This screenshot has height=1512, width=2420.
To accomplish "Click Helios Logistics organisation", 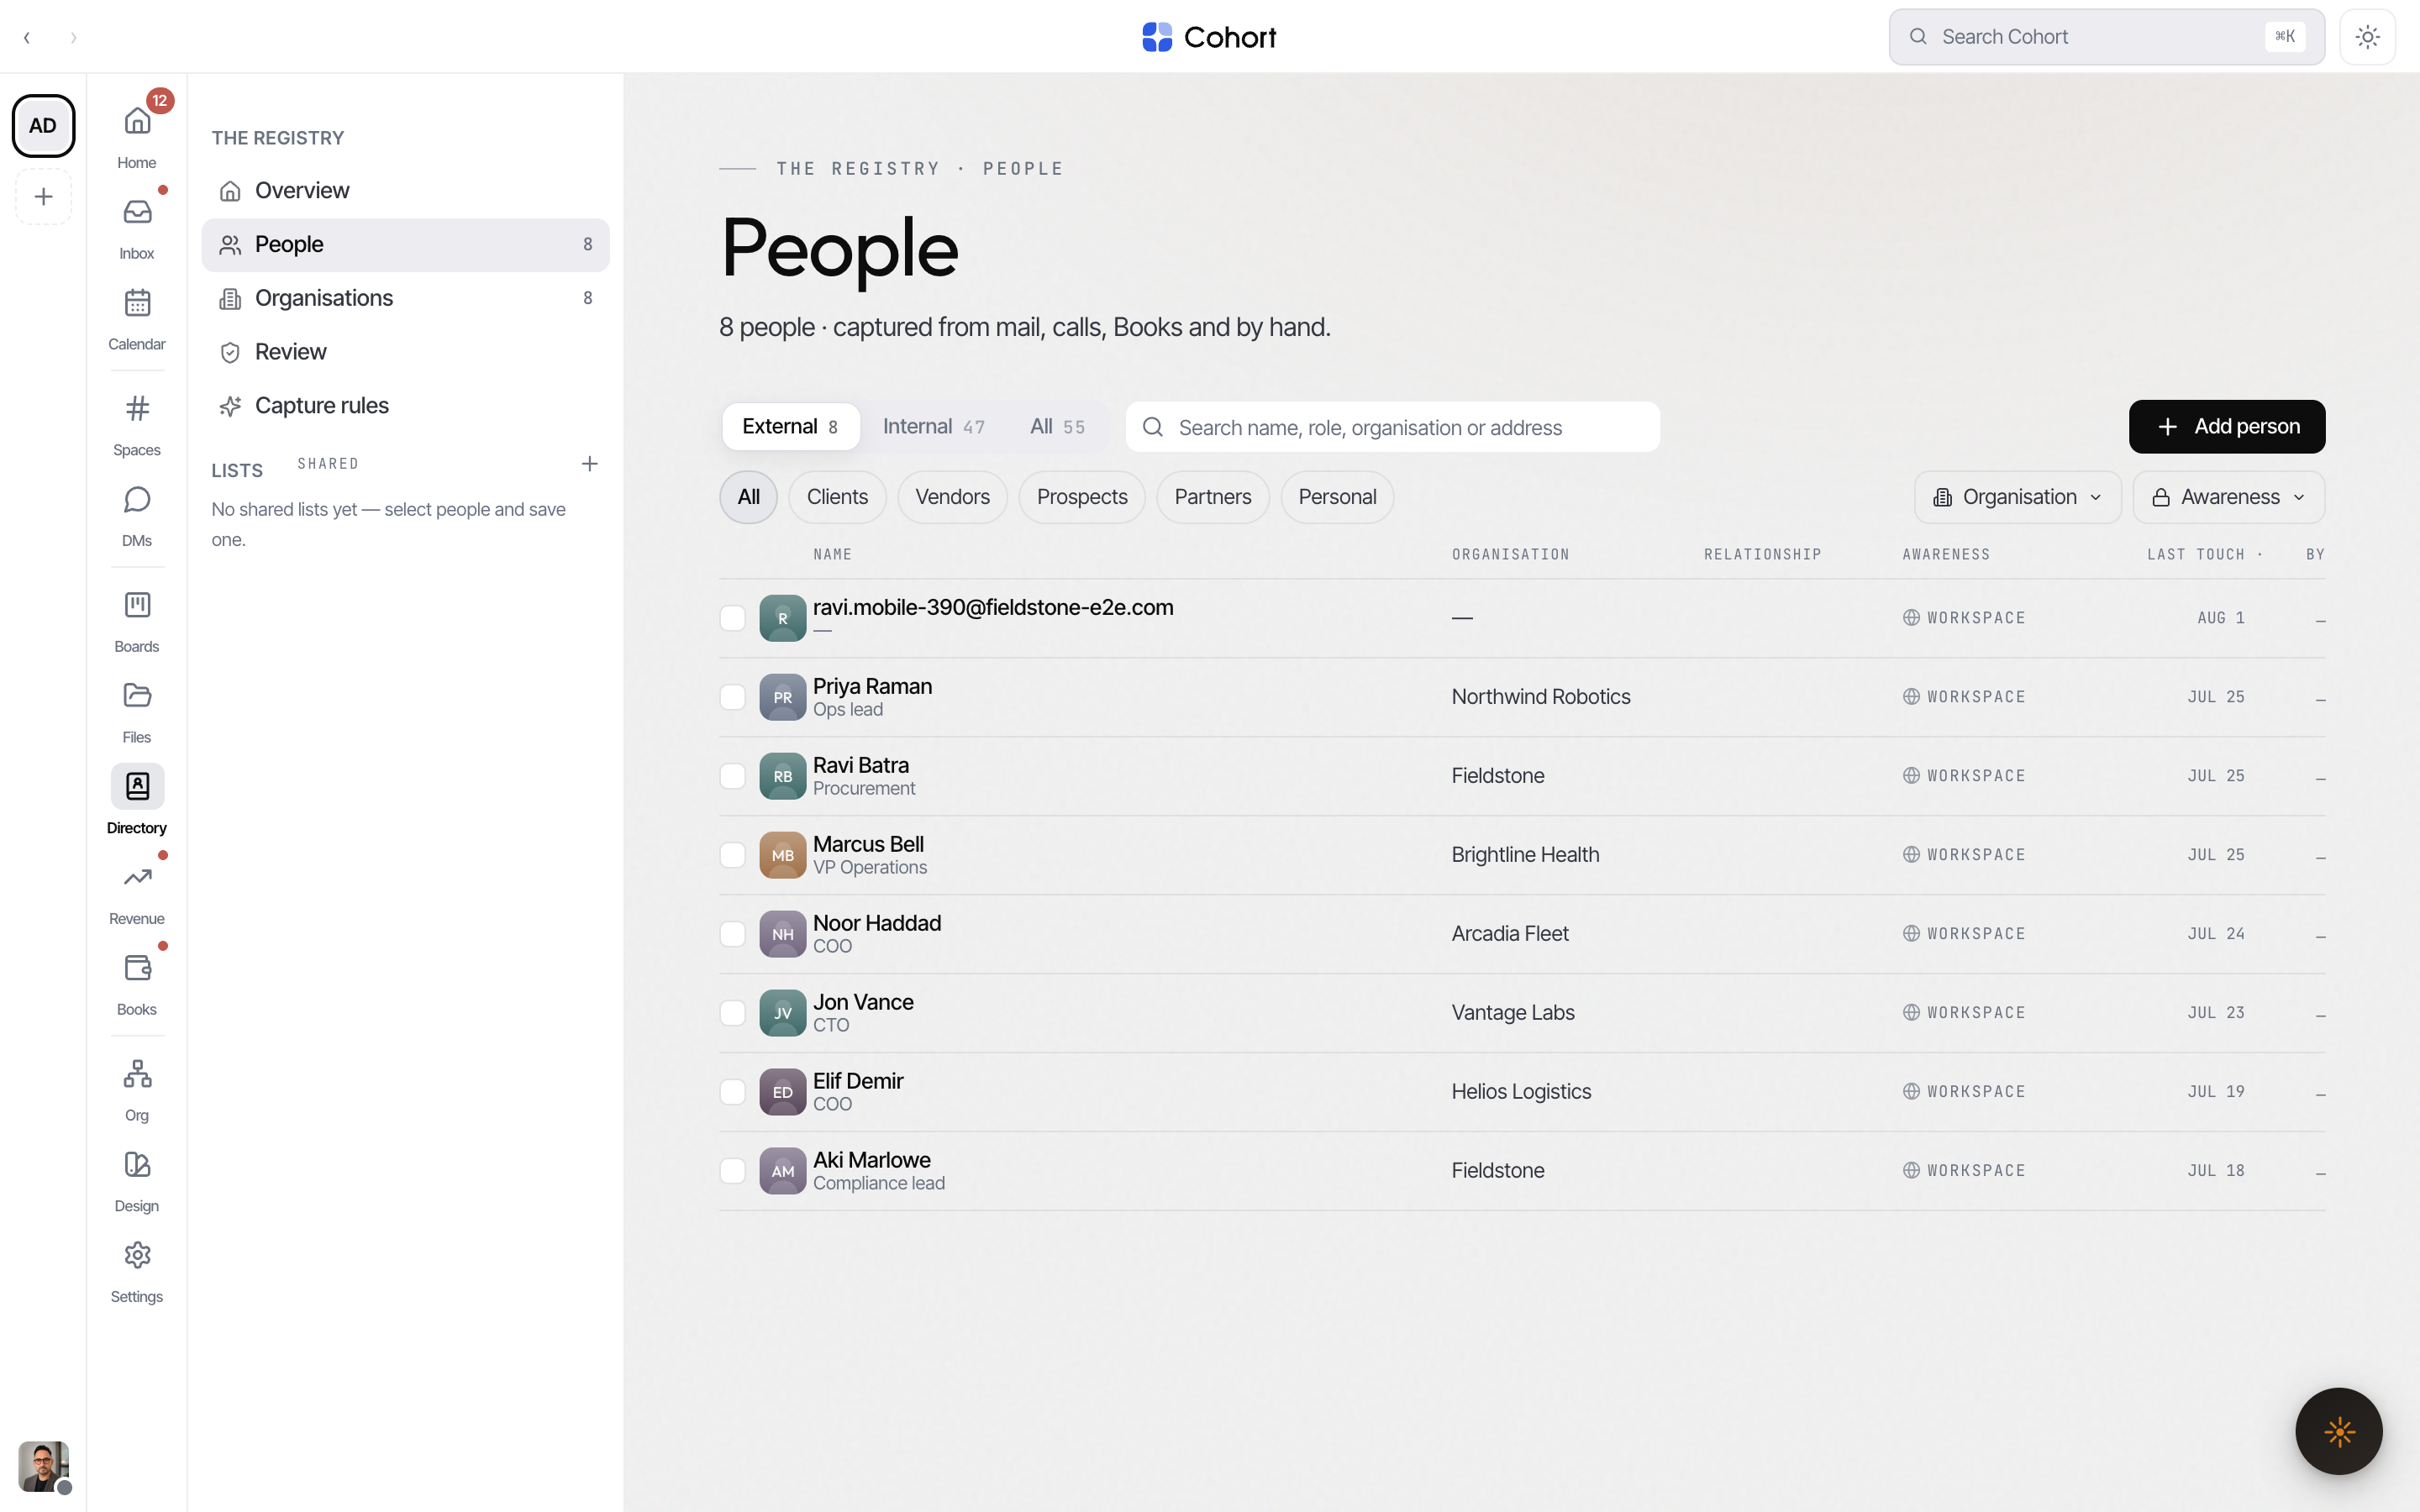I will tap(1521, 1092).
